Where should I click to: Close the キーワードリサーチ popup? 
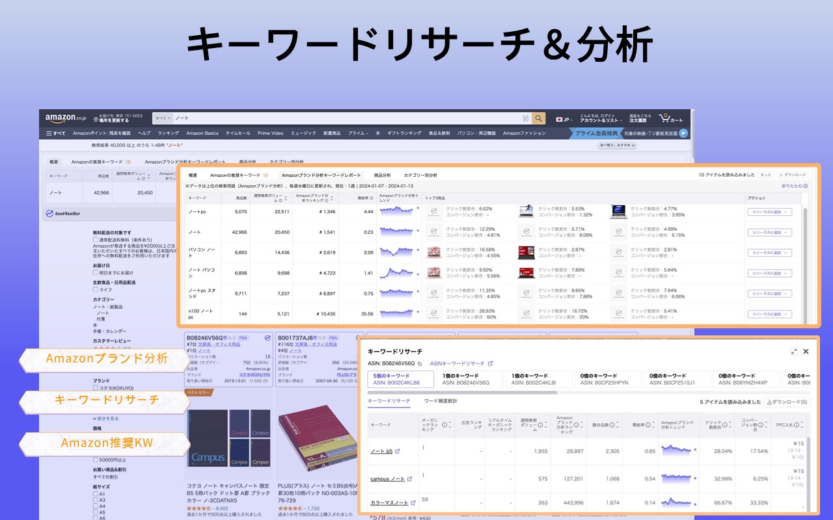[806, 351]
